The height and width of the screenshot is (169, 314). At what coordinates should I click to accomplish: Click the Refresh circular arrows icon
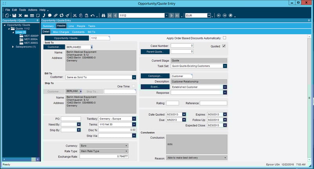pos(62,15)
